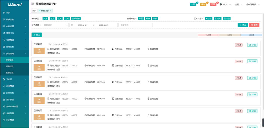The width and height of the screenshot is (264, 128).
Task: Click the 详情描述 text input
Action: [136, 25]
